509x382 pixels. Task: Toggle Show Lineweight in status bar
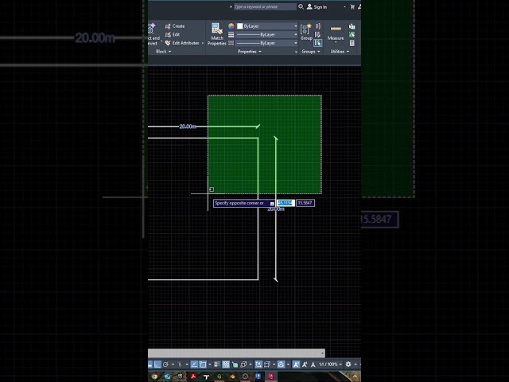[x=217, y=364]
